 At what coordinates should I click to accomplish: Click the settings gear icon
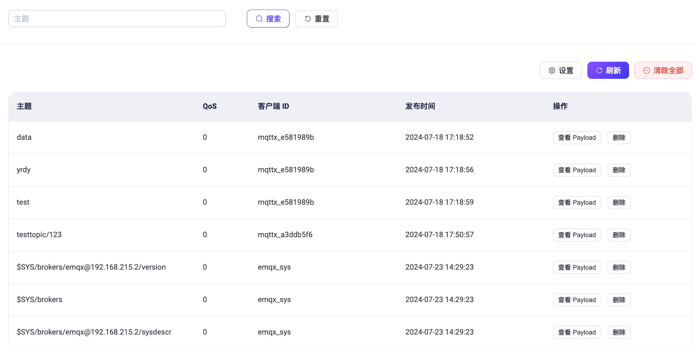[552, 71]
